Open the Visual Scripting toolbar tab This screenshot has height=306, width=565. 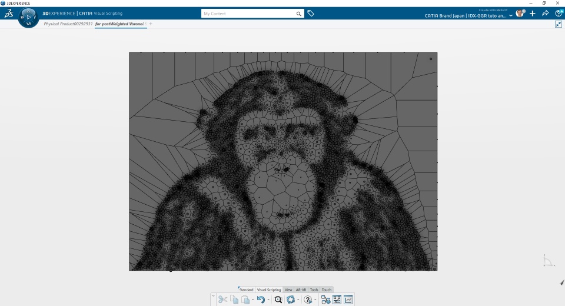tap(269, 290)
